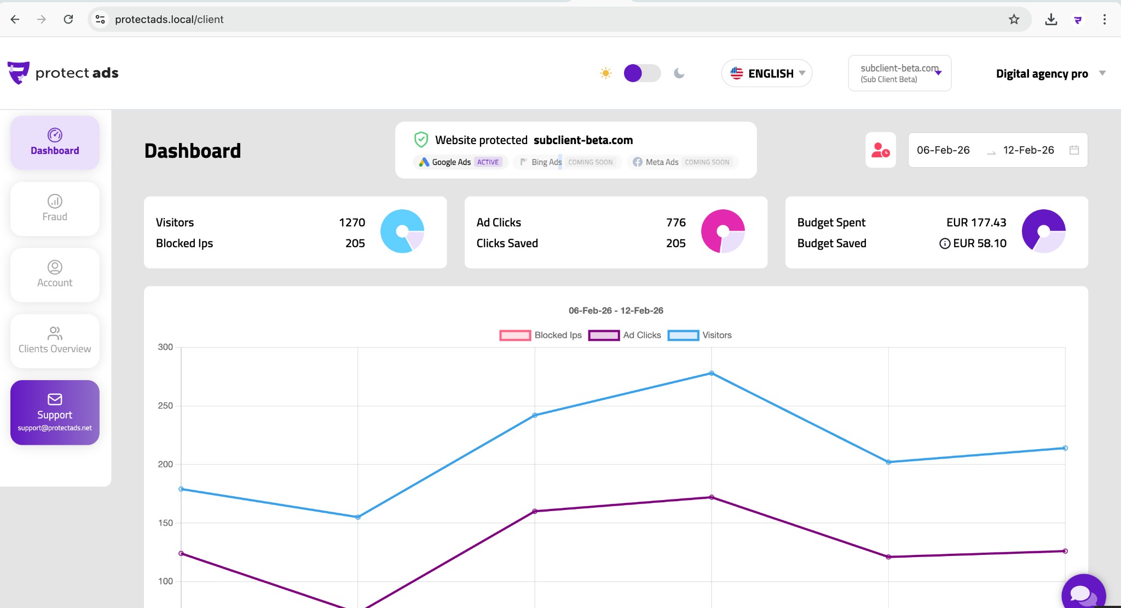
Task: Click the protect ads logo
Action: (x=62, y=72)
